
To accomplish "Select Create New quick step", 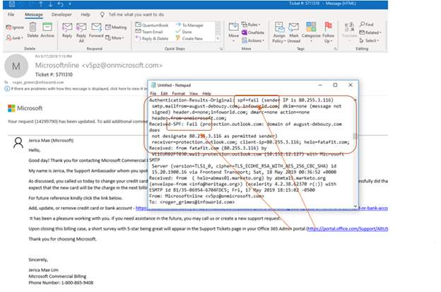I will click(189, 38).
